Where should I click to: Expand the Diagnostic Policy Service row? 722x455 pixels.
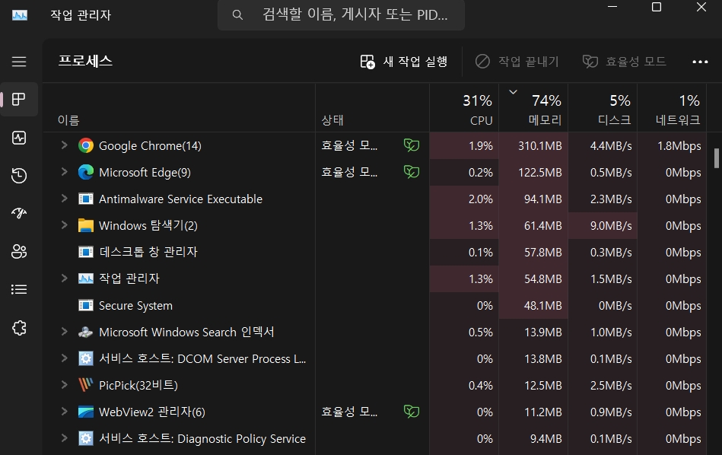point(64,438)
